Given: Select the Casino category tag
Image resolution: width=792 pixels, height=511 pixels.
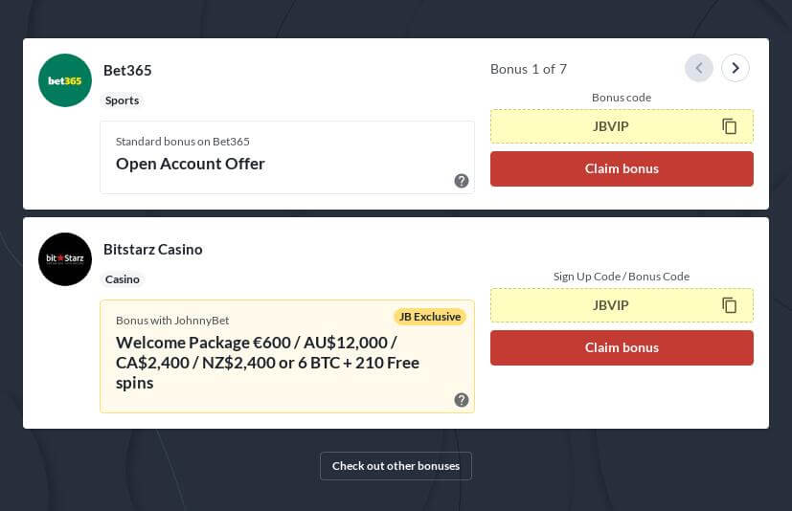Looking at the screenshot, I should tap(123, 279).
